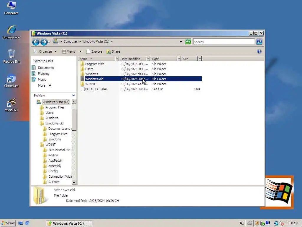Click the Program Files folder icon in file list

[x=83, y=64]
